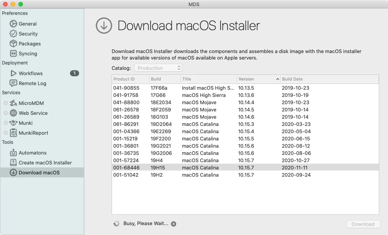Screen dimensions: 388x235
Task: Select the Packages box icon
Action: click(x=13, y=43)
